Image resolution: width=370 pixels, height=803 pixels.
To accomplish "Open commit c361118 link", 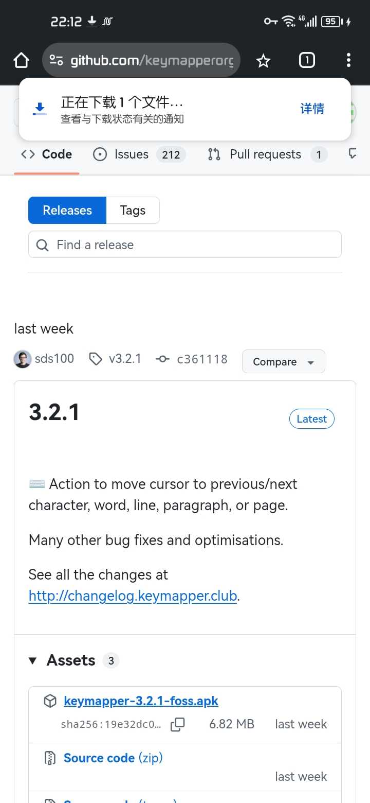I will pyautogui.click(x=202, y=359).
